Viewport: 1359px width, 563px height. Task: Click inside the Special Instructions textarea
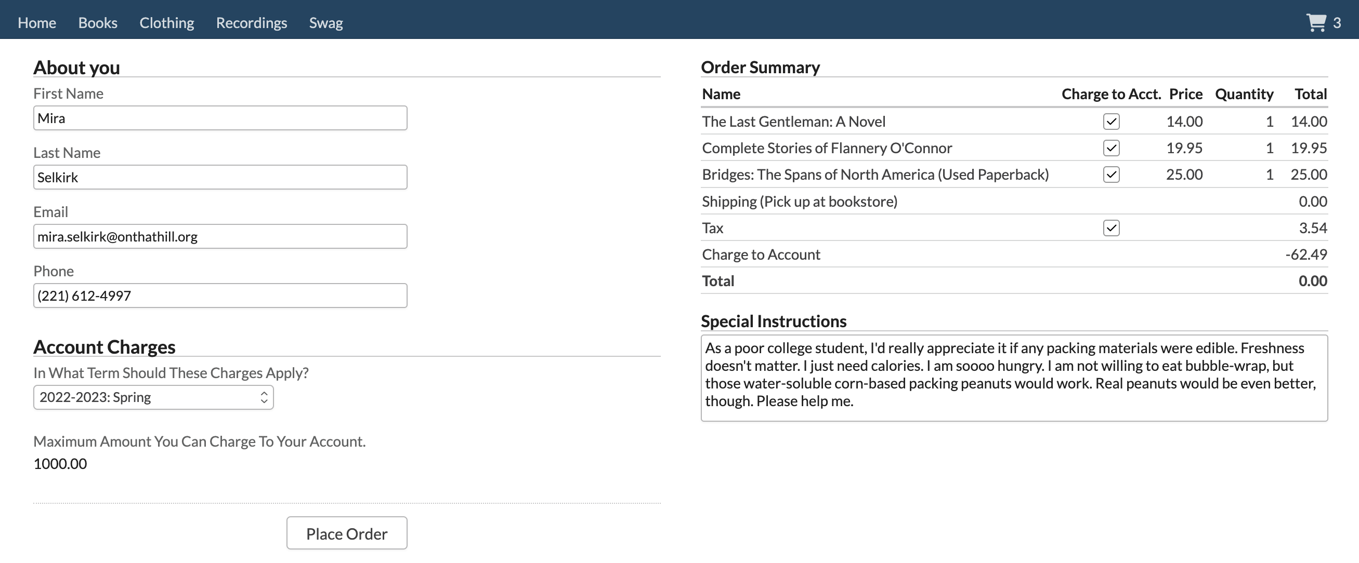[x=1013, y=378]
